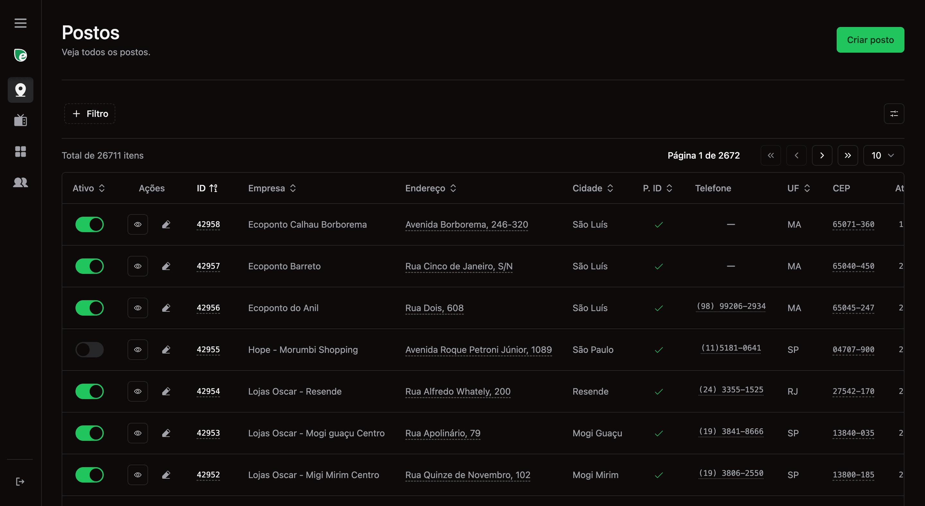Click the Criar posto button
925x506 pixels.
click(870, 40)
